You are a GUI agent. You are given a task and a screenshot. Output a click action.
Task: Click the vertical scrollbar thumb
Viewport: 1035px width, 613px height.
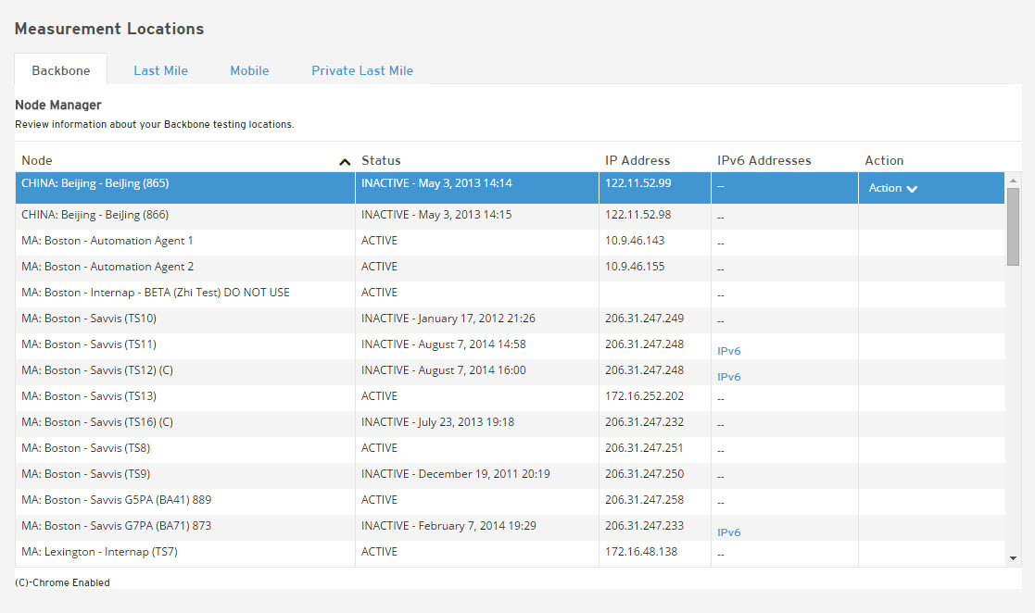coord(1013,226)
